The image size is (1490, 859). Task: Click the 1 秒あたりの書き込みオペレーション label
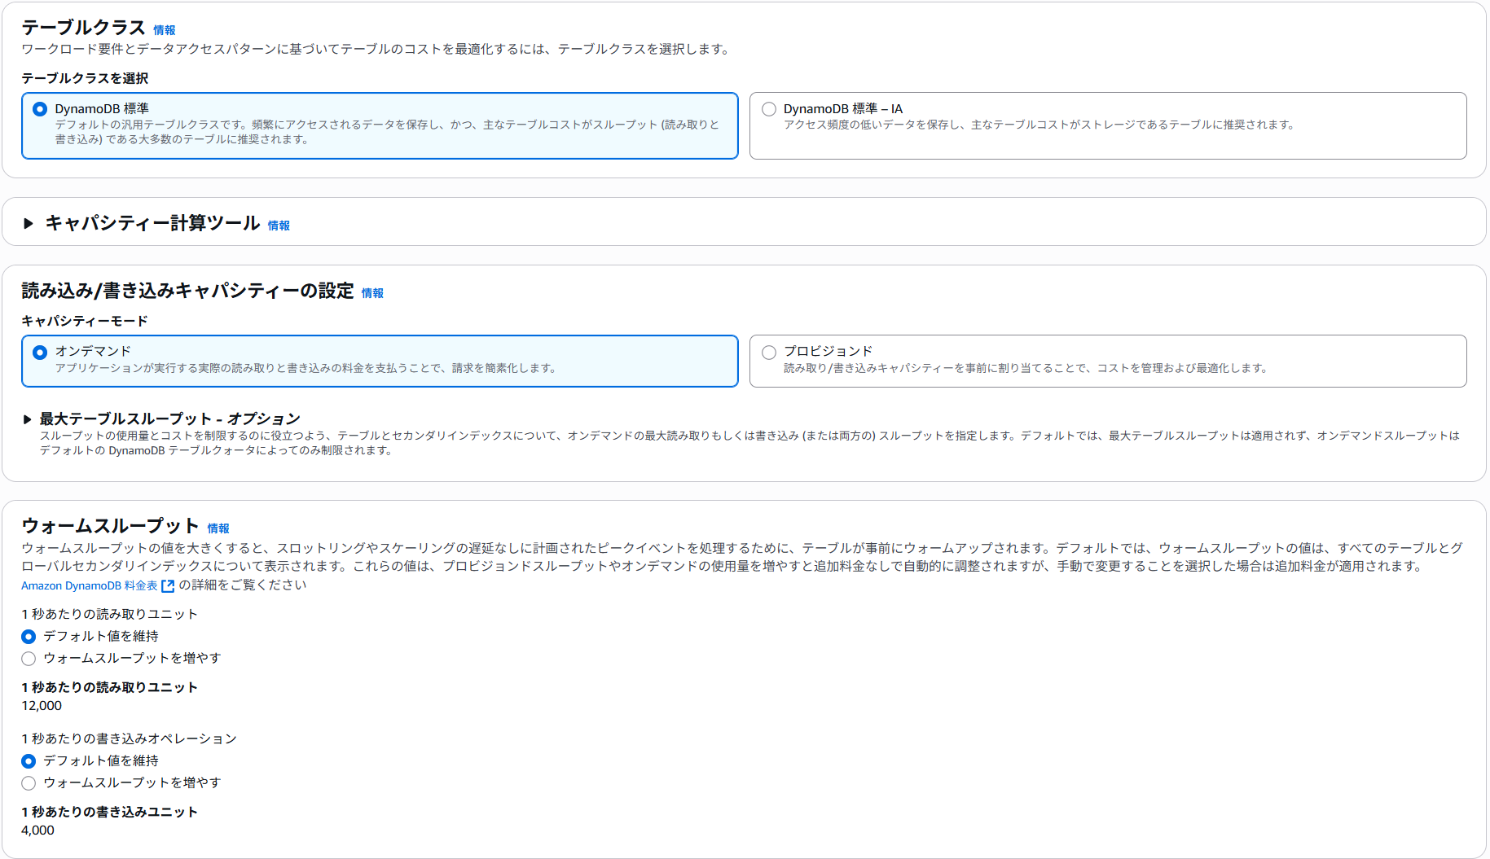pyautogui.click(x=129, y=738)
